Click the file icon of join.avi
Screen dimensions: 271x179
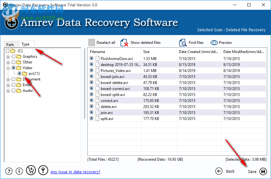click(98, 112)
